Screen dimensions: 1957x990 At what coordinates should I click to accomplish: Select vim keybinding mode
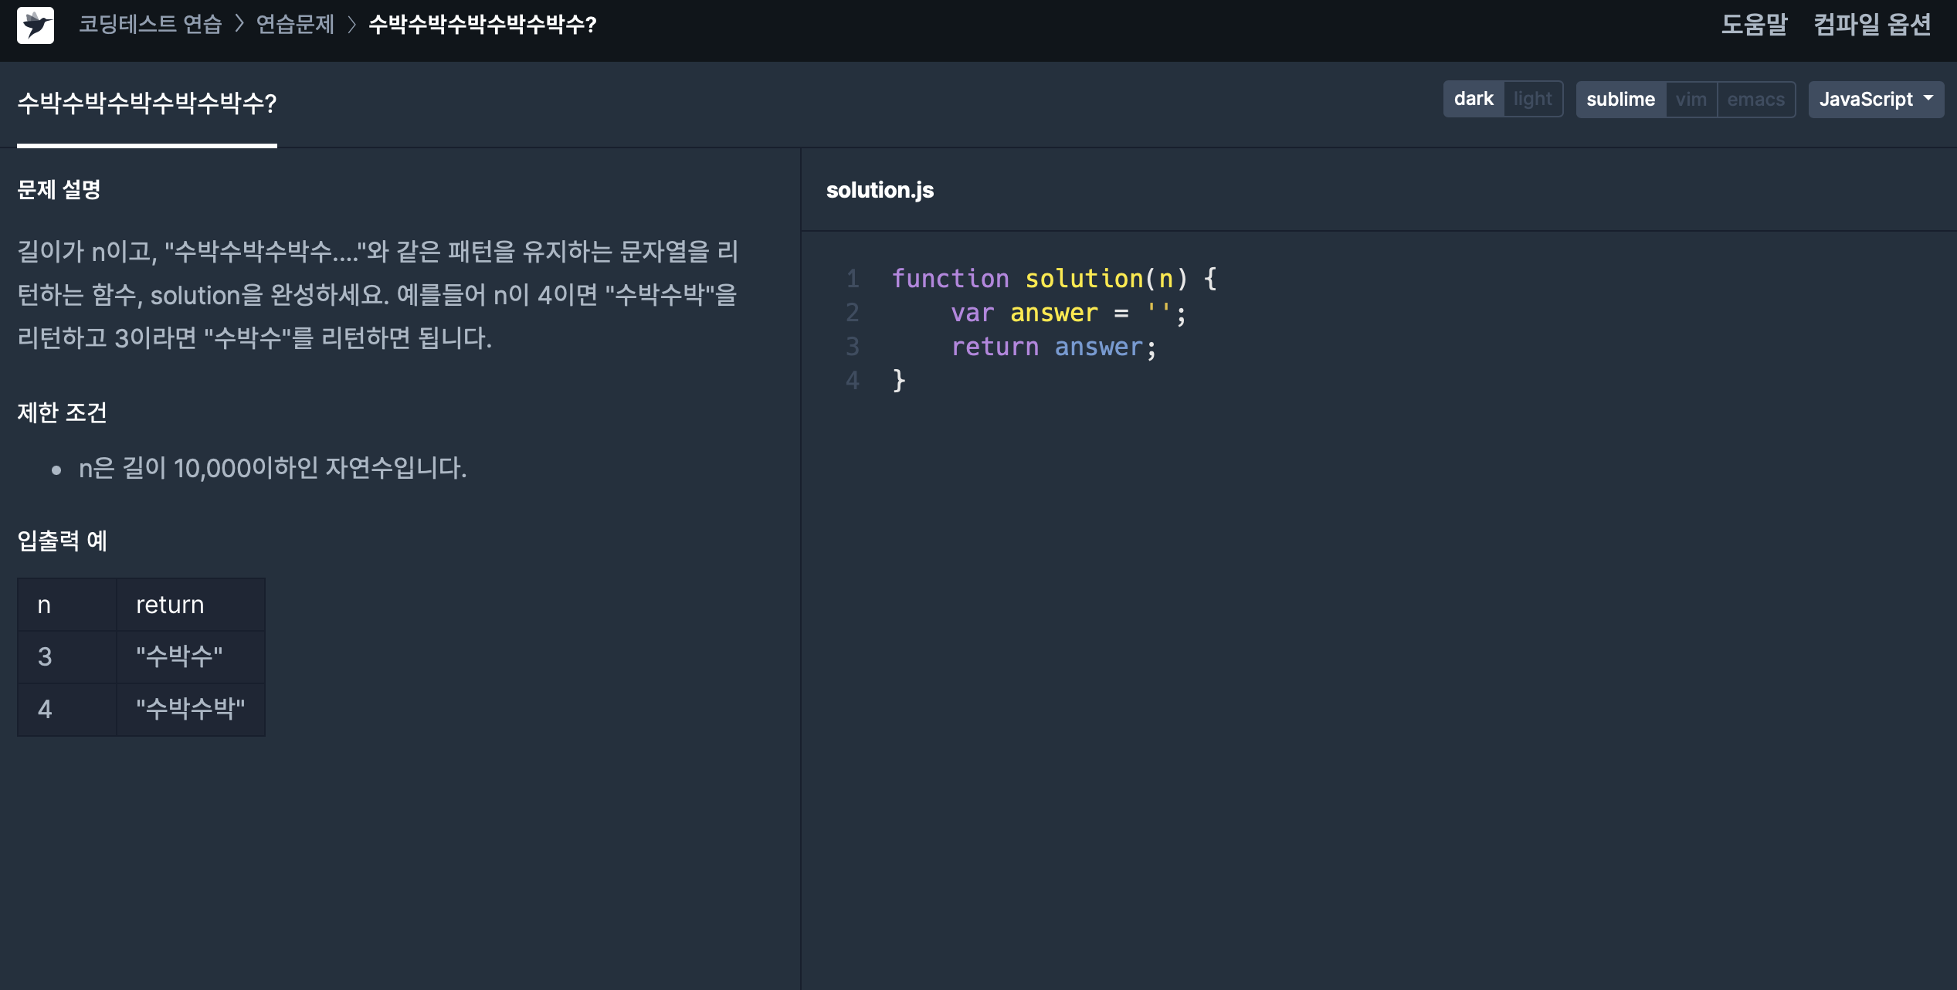[1691, 99]
